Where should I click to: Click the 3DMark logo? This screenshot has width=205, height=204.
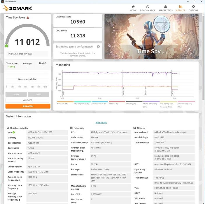[17, 8]
